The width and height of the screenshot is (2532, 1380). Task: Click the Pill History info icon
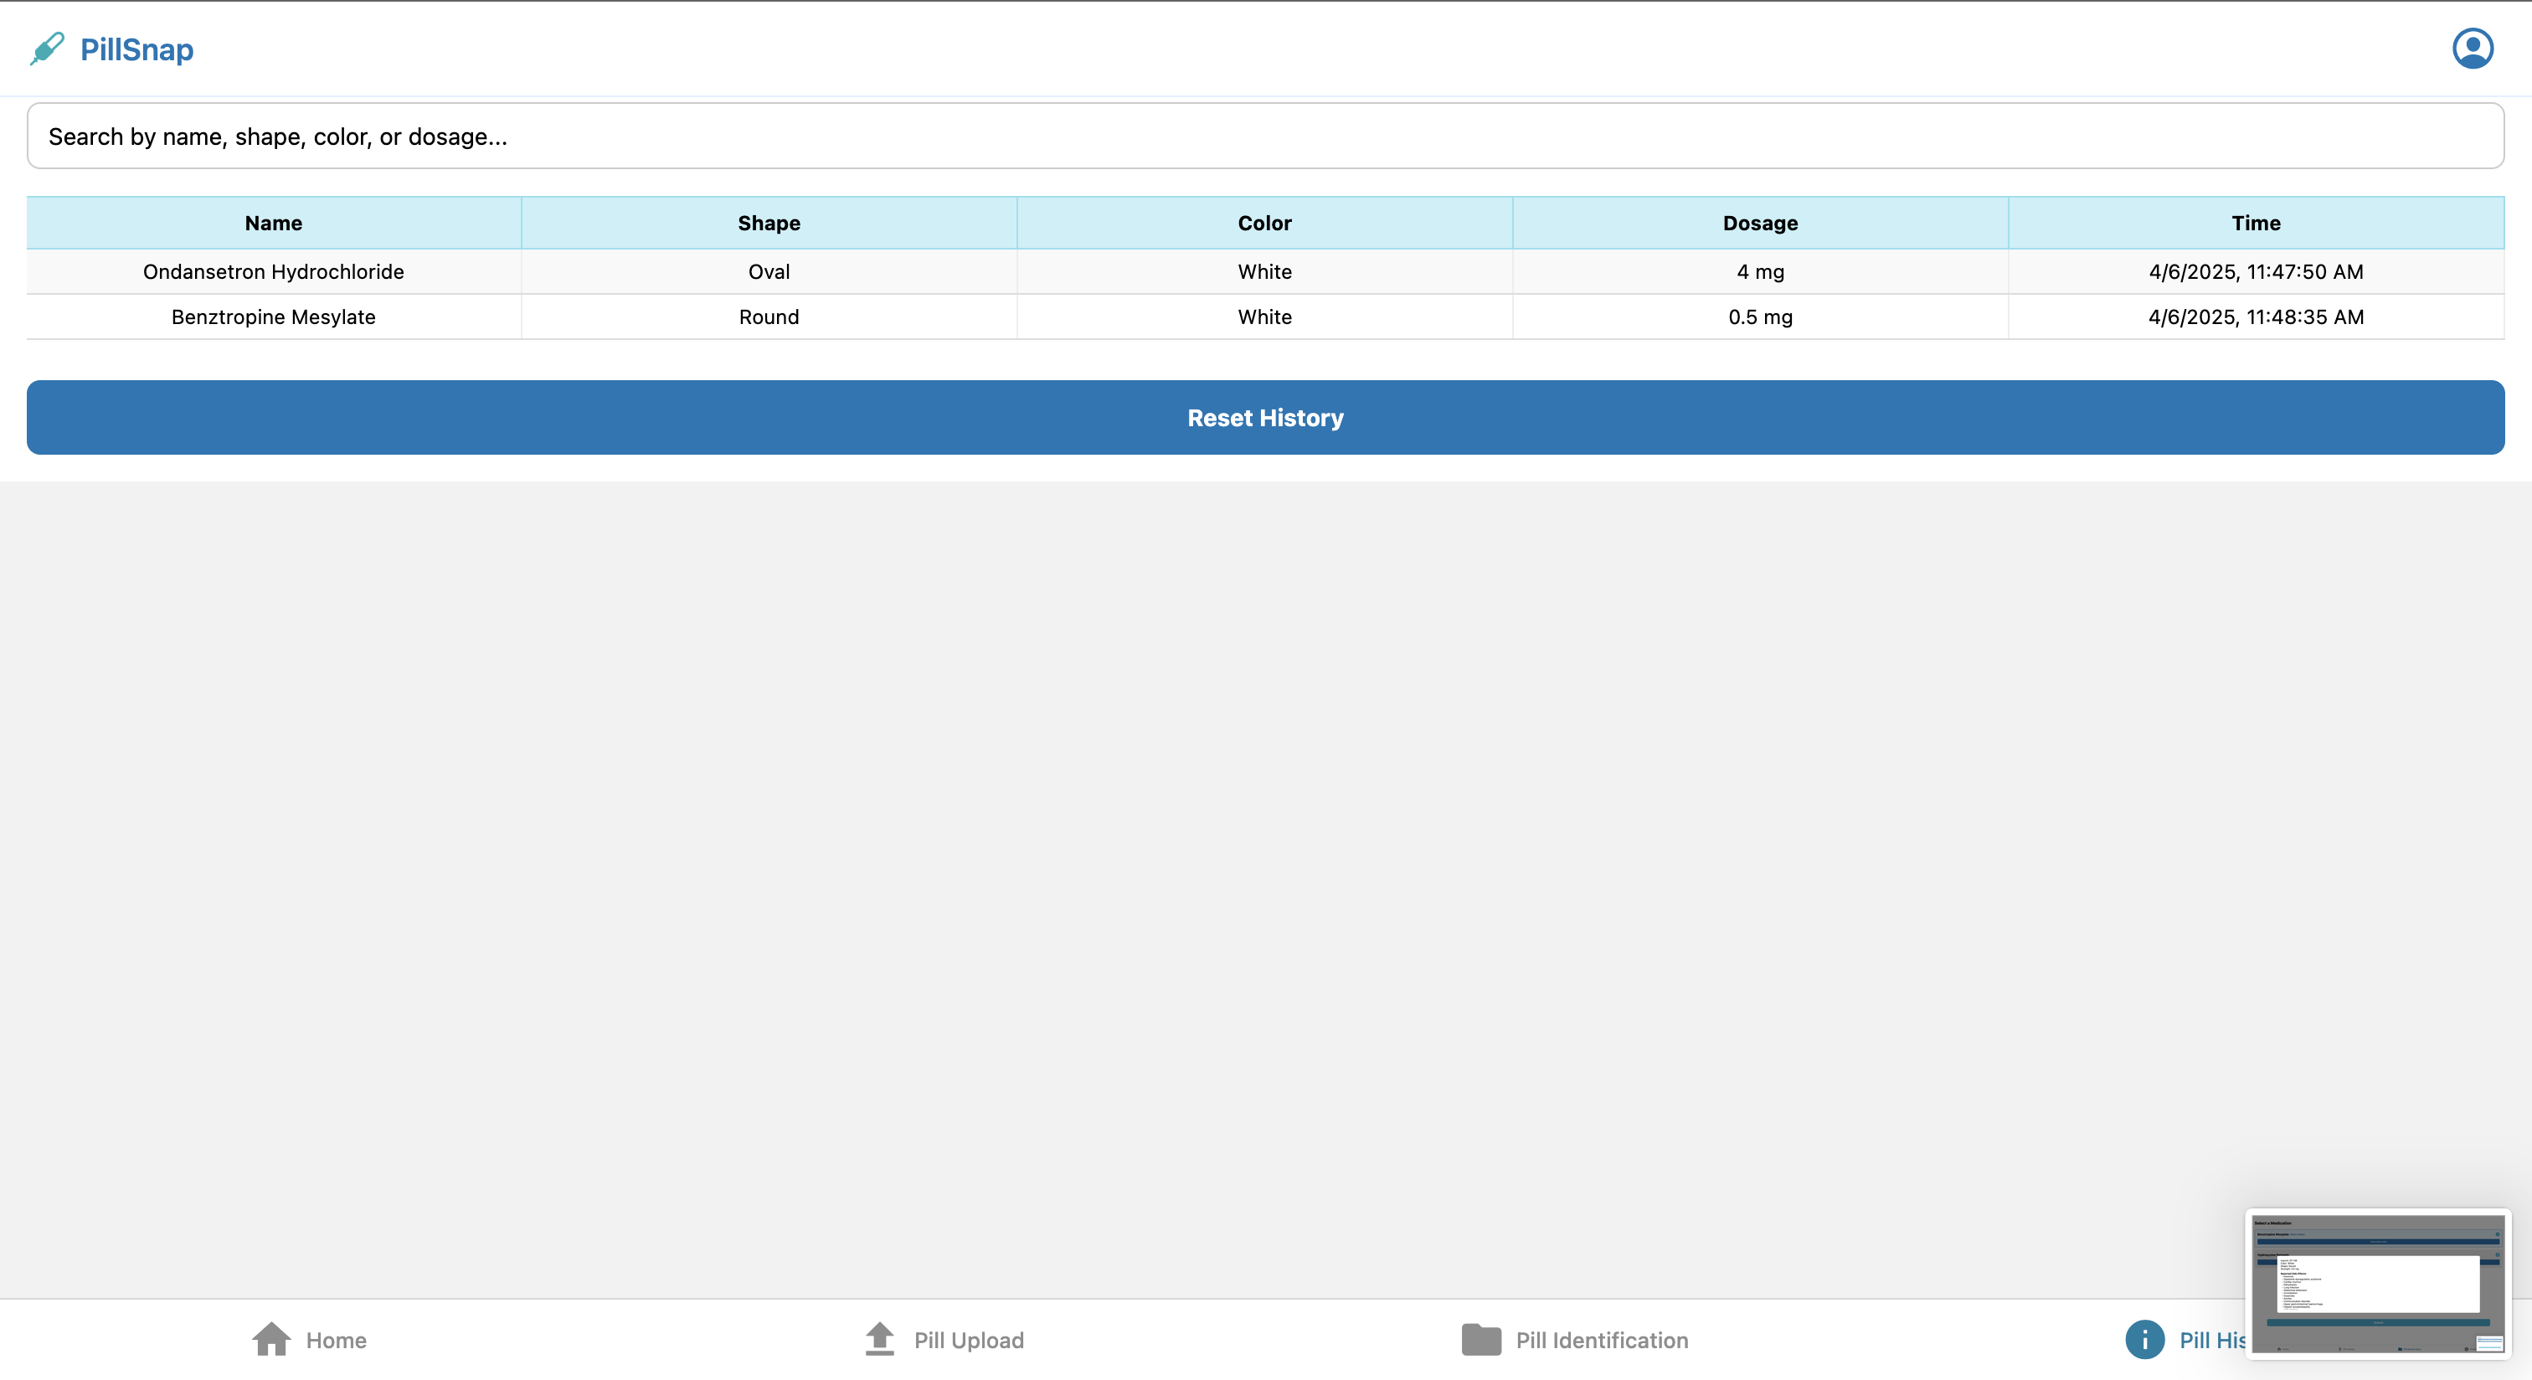tap(2144, 1339)
